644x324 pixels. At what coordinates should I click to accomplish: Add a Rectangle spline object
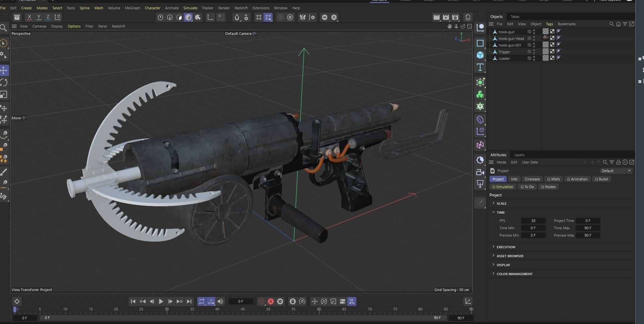click(480, 43)
